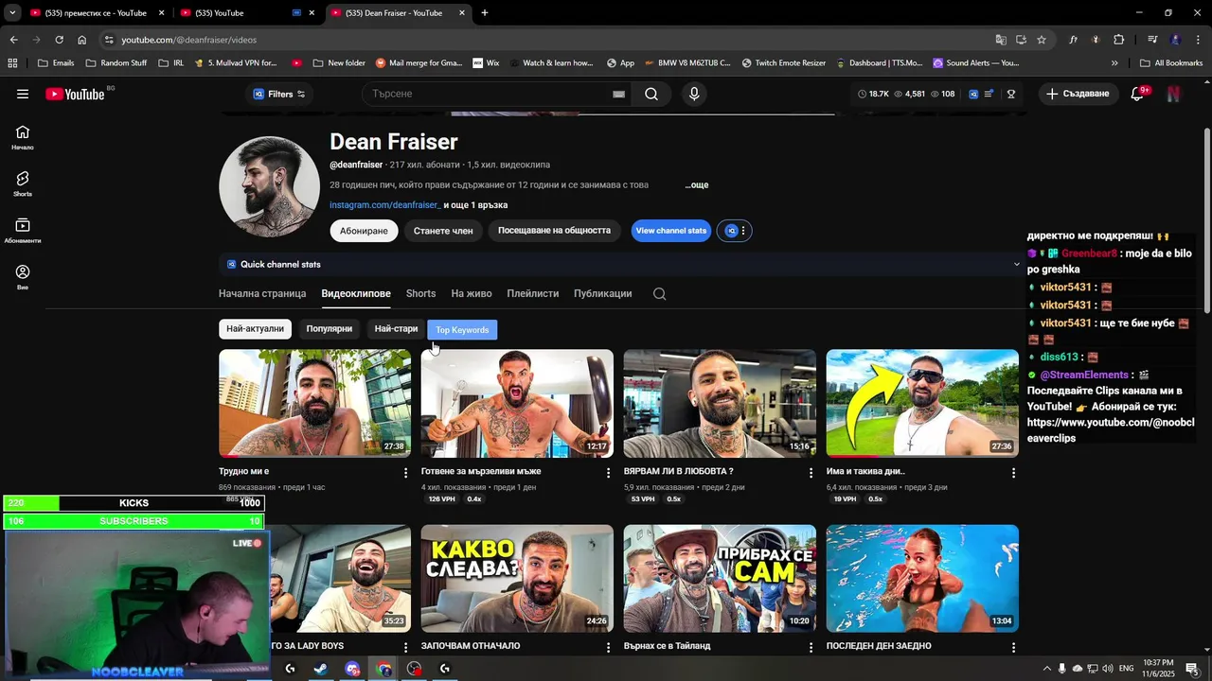Open Windows notification center
Viewport: 1212px width, 681px height.
[1192, 669]
